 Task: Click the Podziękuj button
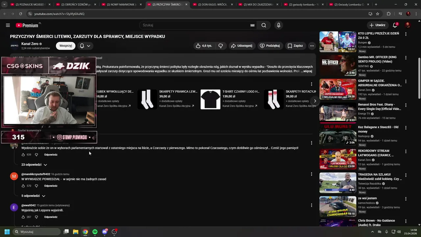[x=270, y=46]
